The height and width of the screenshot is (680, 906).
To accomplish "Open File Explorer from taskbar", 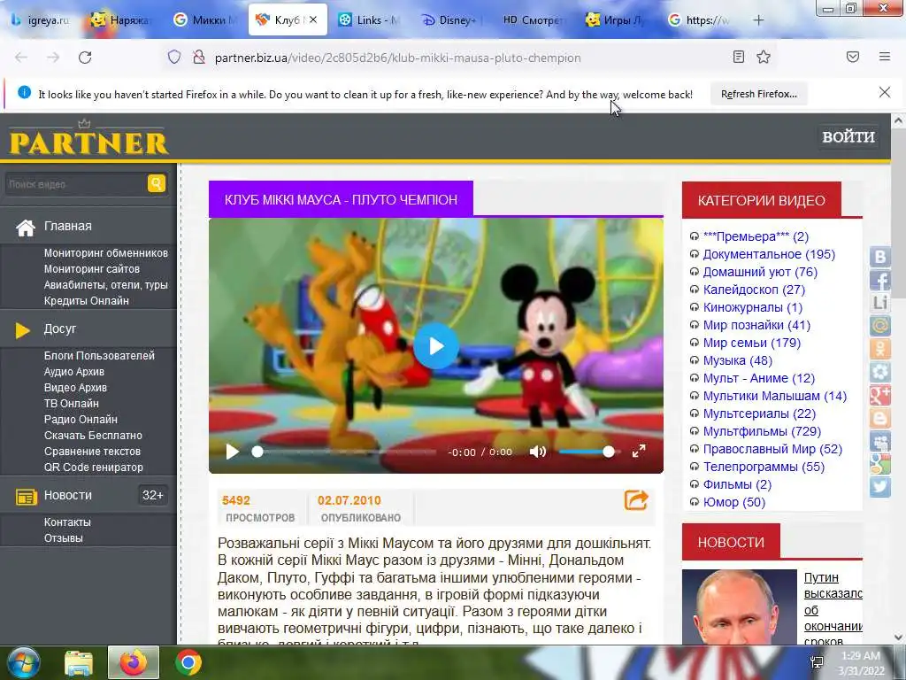I will coord(78,662).
